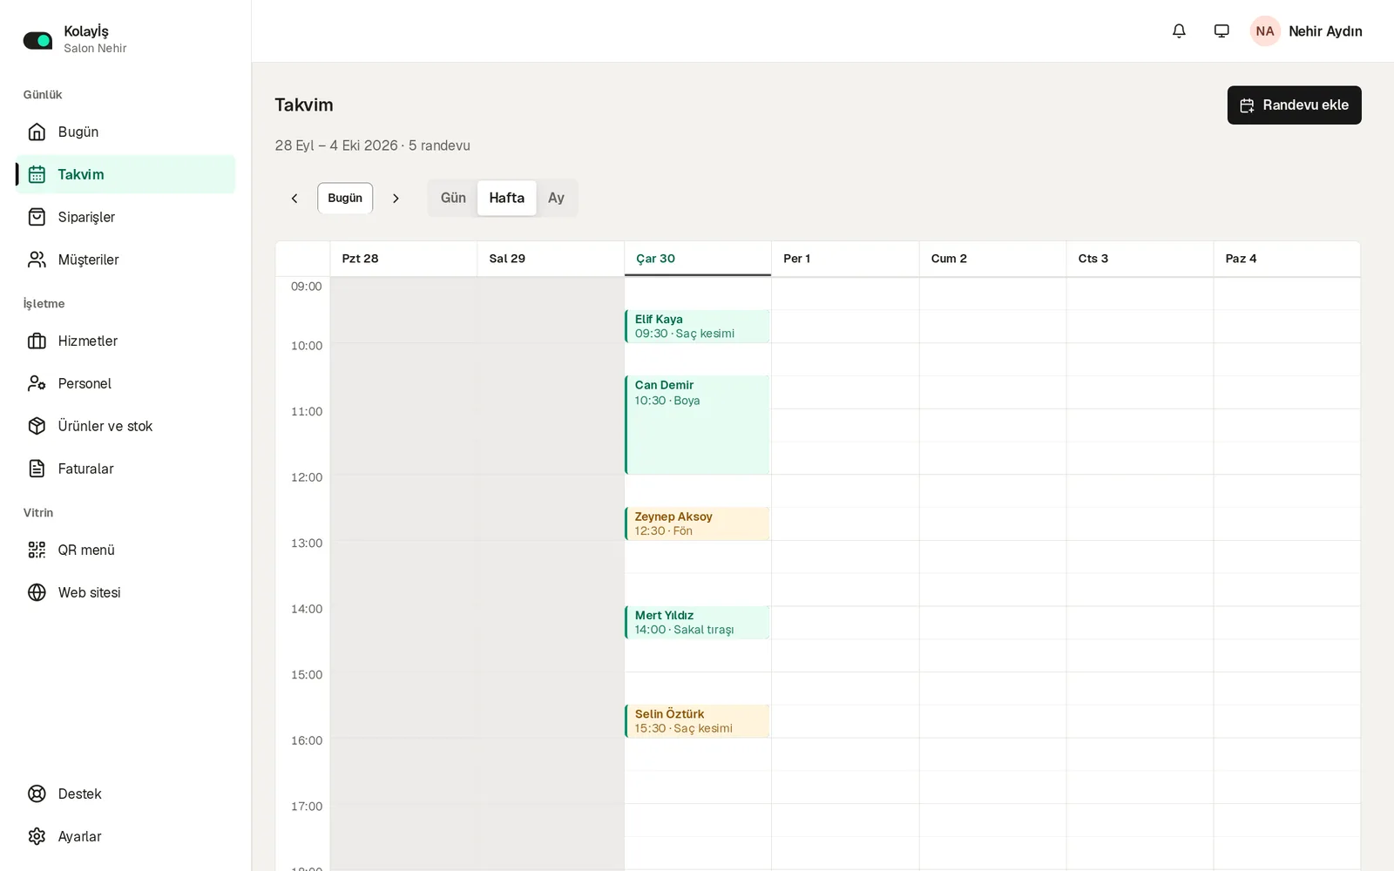Select the Paz 4 day header
1394x871 pixels.
(1287, 259)
